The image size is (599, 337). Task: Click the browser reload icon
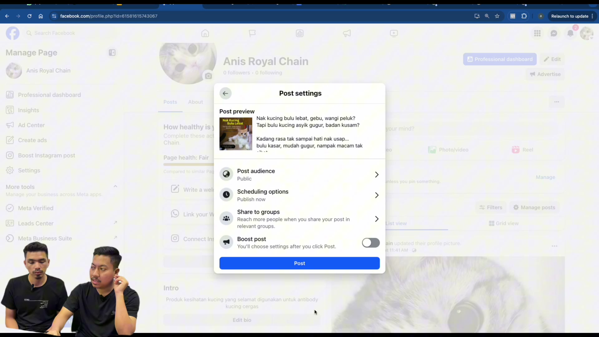click(29, 16)
